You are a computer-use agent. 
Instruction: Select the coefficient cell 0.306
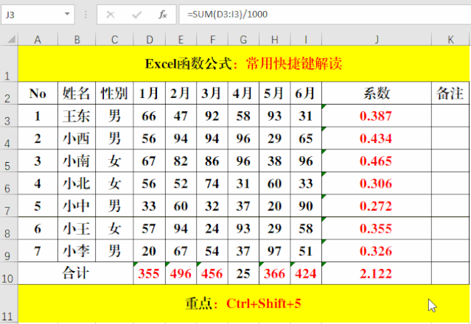[377, 183]
